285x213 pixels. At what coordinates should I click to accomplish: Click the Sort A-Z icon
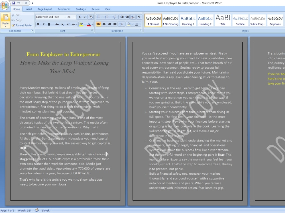(133, 17)
